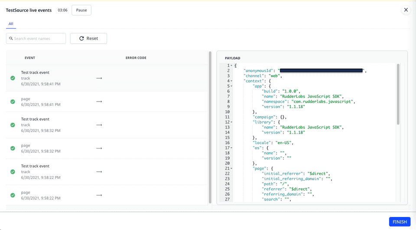Click the payload editor vertical scrollbar
The width and height of the screenshot is (416, 230).
(x=398, y=95)
